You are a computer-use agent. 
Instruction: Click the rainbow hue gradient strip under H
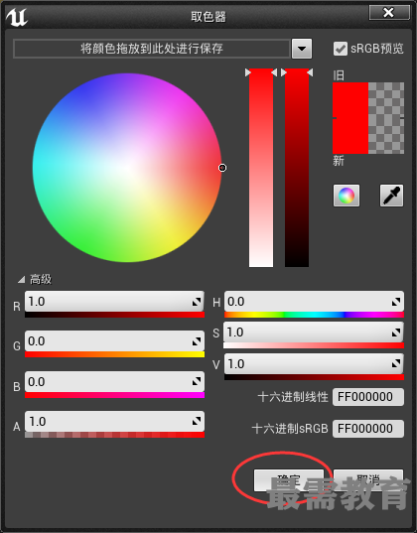[314, 315]
